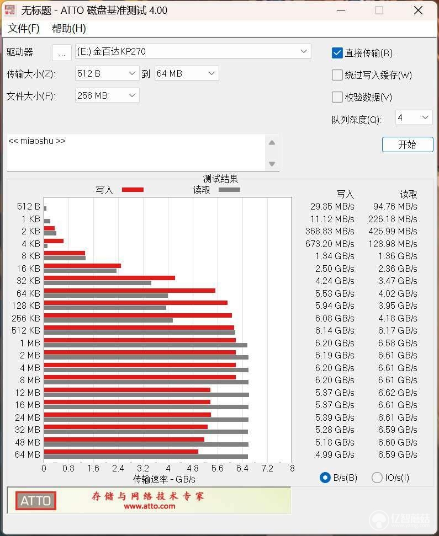This screenshot has height=536, width=439.
Task: Click the 6.17 GB/s read value
Action: tap(398, 330)
